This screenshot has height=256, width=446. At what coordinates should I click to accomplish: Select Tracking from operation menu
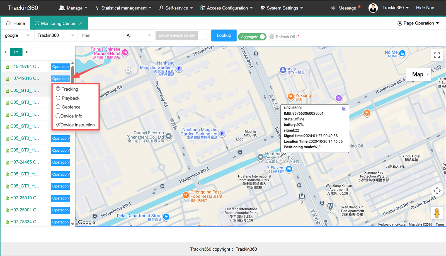click(x=67, y=89)
